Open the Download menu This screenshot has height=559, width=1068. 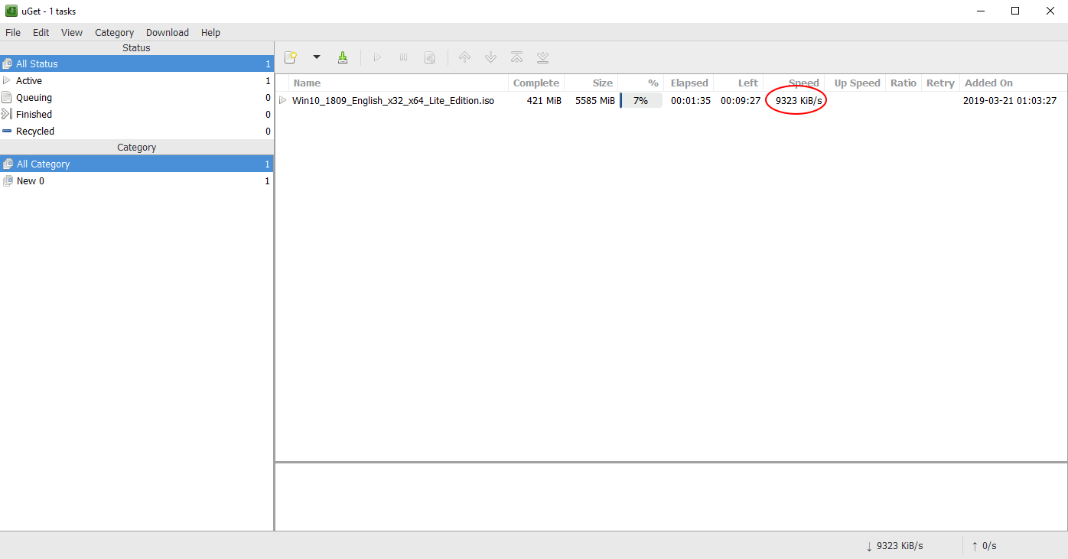tap(167, 33)
